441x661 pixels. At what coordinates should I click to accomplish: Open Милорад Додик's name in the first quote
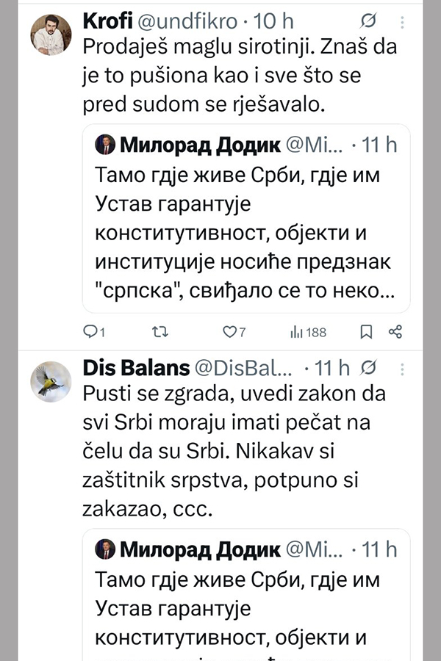click(x=199, y=145)
